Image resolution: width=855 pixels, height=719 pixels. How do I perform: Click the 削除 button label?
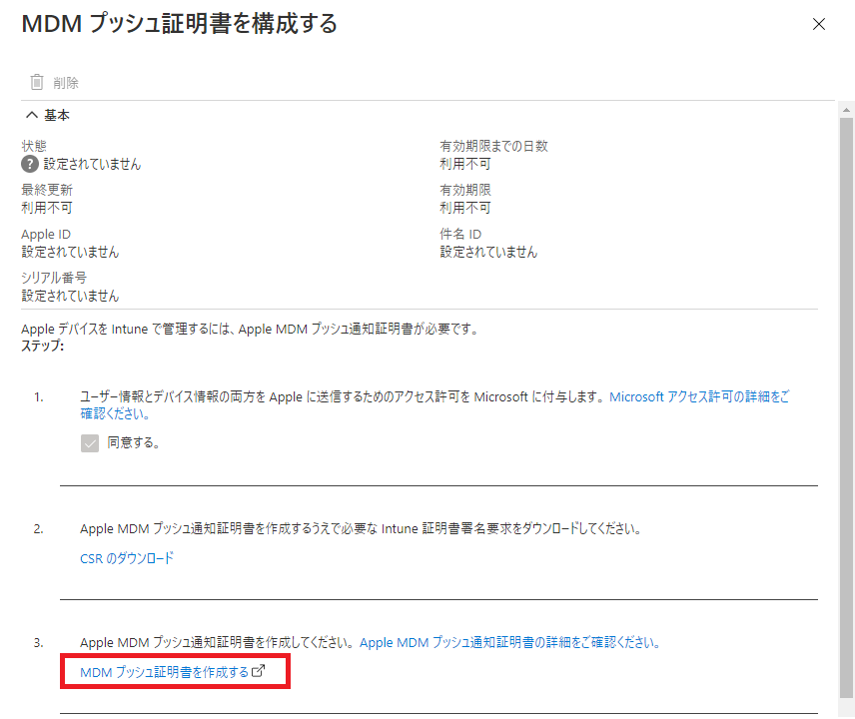66,83
